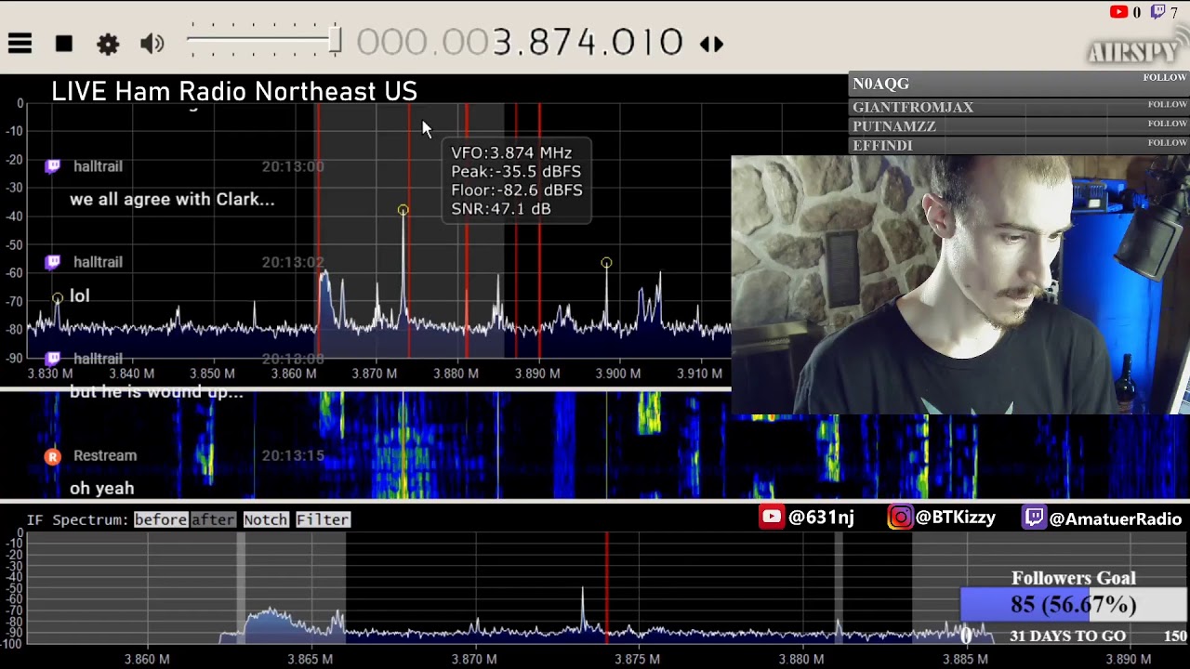Select the EFFINDI username
This screenshot has width=1190, height=669.
(882, 146)
